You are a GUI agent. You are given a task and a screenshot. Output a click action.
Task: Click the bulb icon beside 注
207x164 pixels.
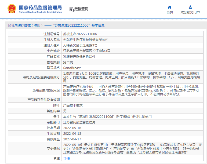pos(55,158)
